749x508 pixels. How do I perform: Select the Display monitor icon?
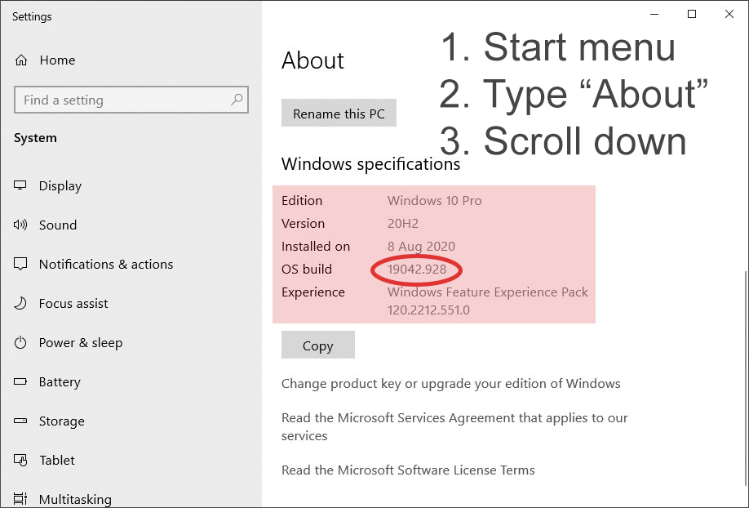(x=21, y=185)
